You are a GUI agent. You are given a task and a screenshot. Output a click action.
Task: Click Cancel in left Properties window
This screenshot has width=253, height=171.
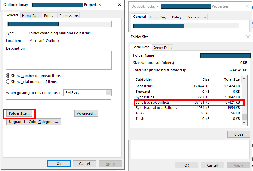(85, 164)
